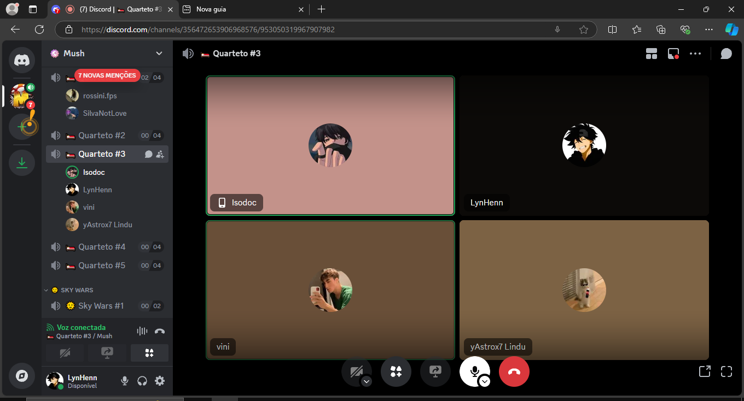The height and width of the screenshot is (401, 744).
Task: Toggle camera in the sidebar voice panel
Action: point(65,353)
